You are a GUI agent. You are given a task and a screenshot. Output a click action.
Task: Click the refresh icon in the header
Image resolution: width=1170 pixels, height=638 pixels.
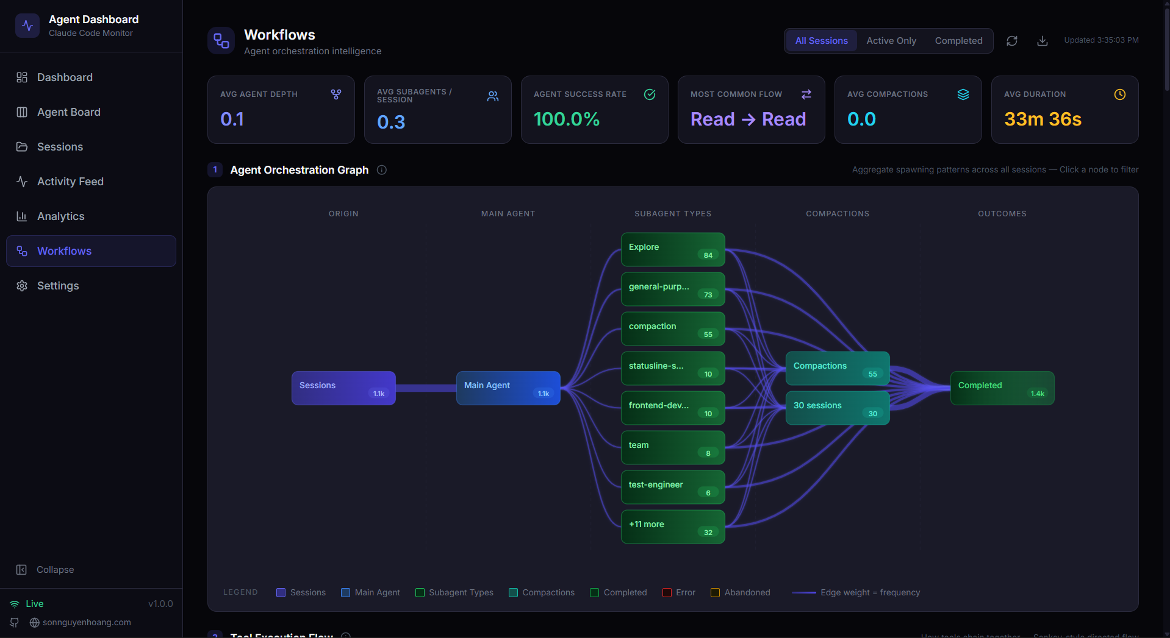pos(1011,40)
